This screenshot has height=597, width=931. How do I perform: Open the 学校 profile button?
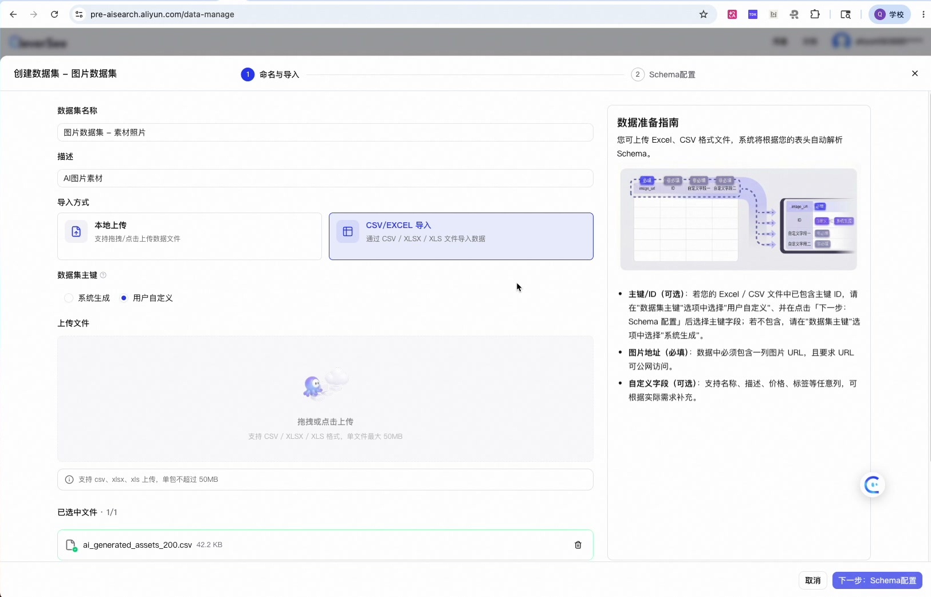click(890, 14)
